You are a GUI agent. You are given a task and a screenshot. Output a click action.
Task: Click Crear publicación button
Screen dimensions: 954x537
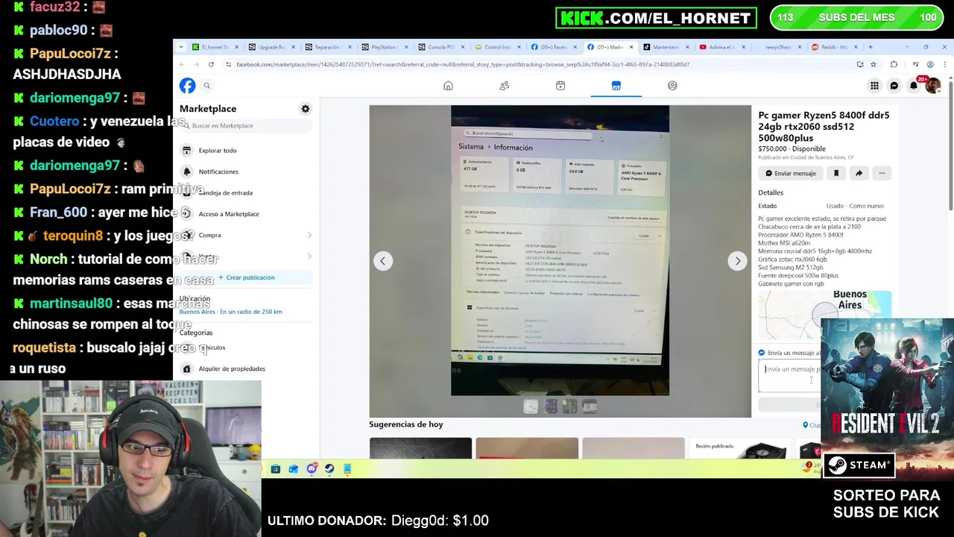click(246, 277)
